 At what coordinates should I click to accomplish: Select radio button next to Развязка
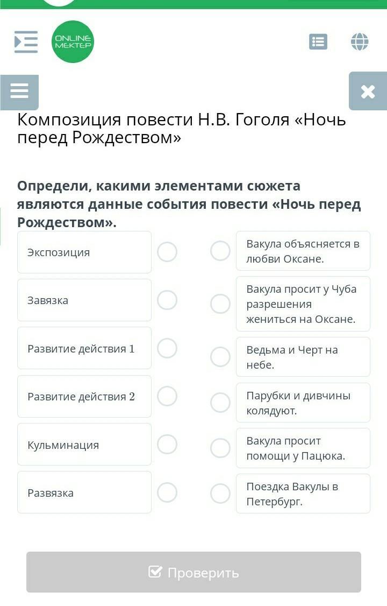click(x=167, y=492)
